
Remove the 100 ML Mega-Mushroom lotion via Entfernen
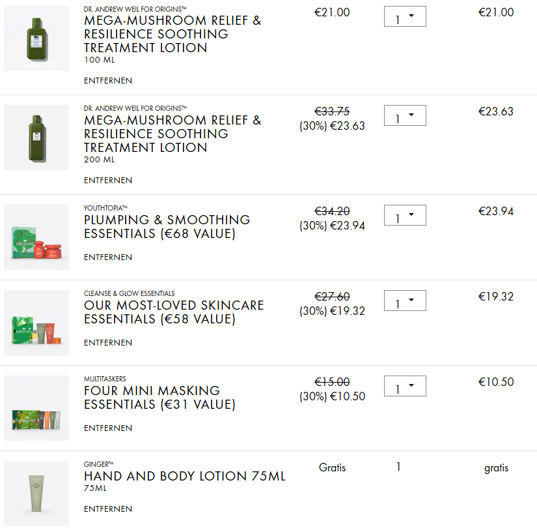click(x=108, y=81)
